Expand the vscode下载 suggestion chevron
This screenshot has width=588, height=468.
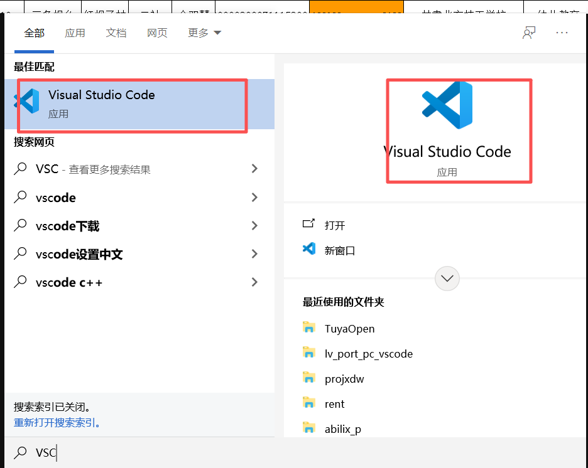pyautogui.click(x=254, y=225)
